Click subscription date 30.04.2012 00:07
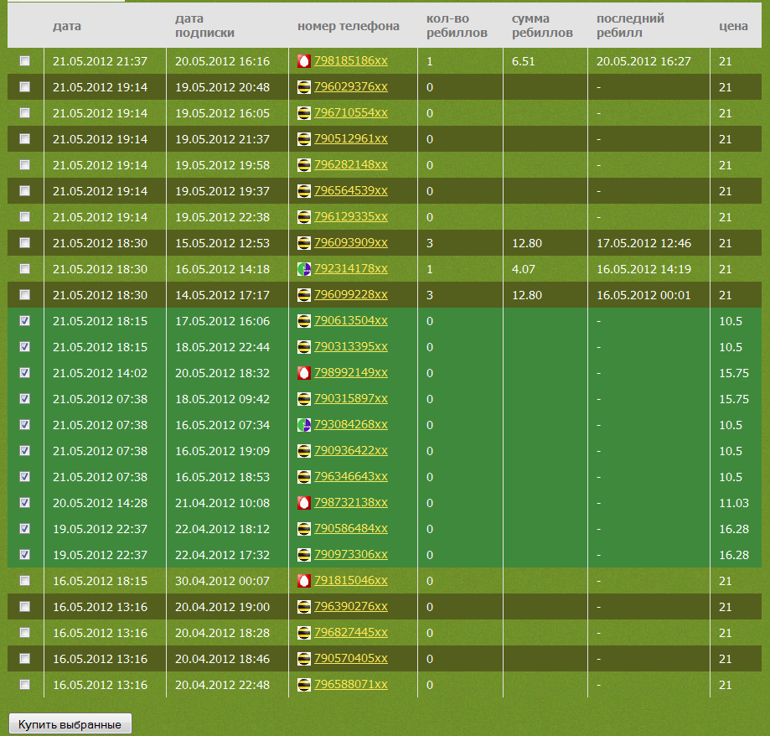 [223, 581]
